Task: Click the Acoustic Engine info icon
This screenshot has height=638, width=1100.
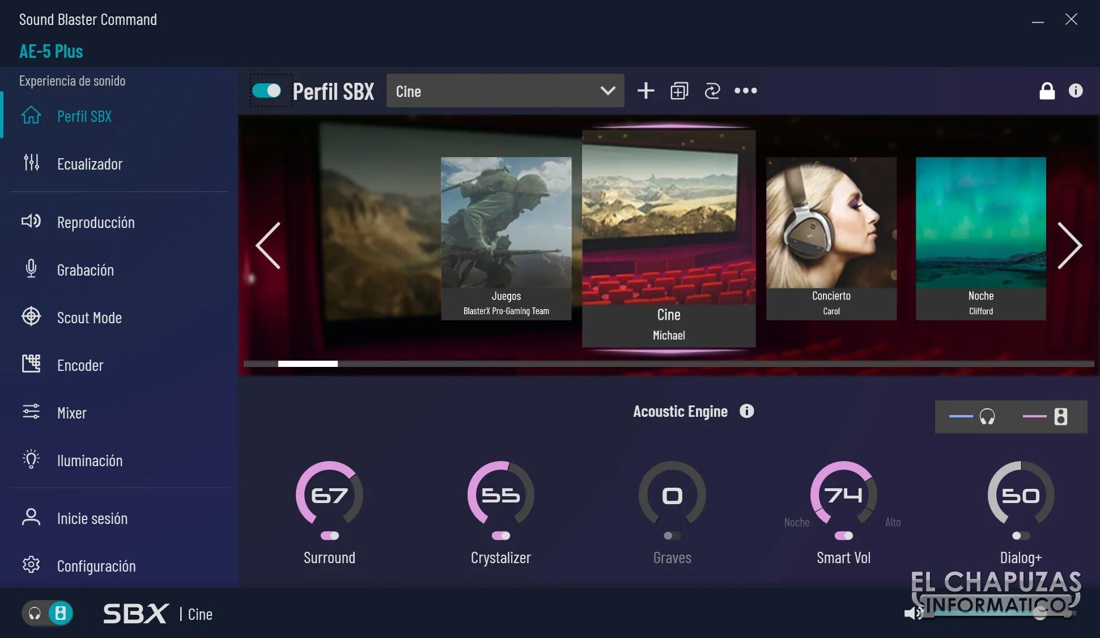Action: (746, 411)
